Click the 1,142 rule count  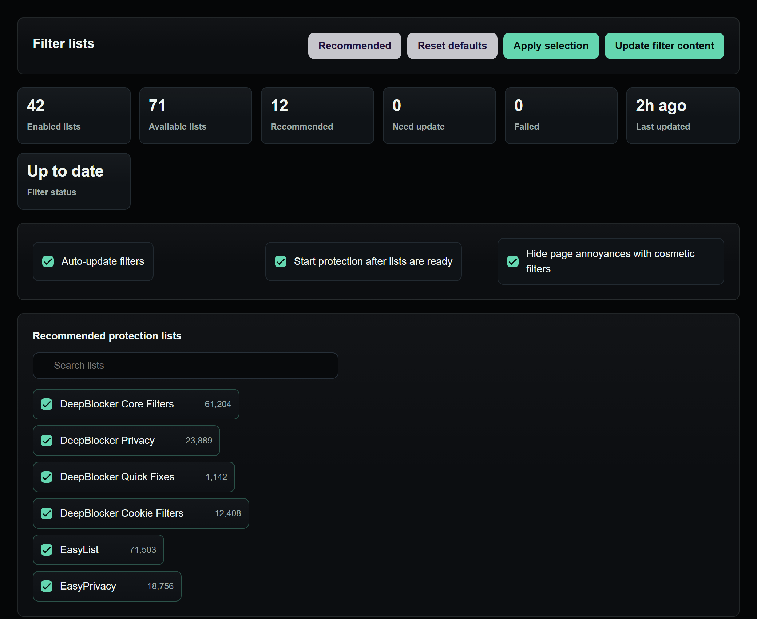click(217, 477)
